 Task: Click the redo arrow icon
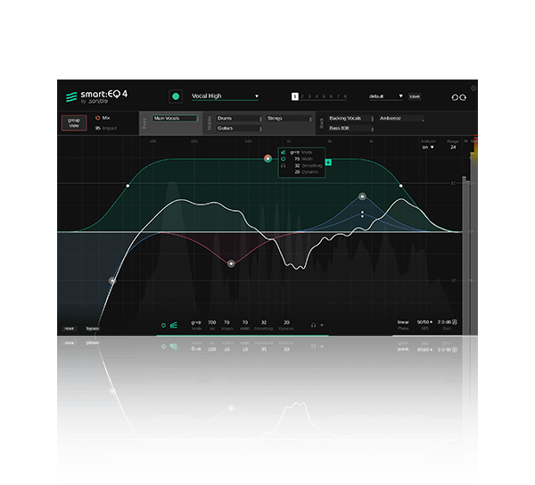463,97
